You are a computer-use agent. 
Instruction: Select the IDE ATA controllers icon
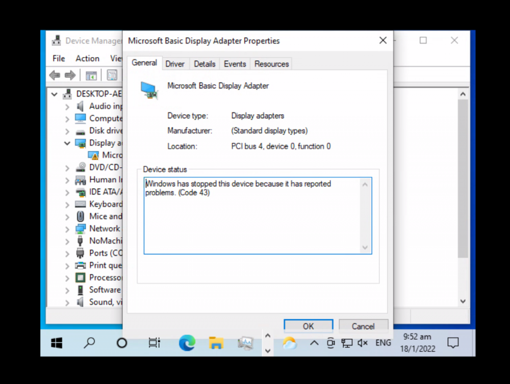click(81, 192)
